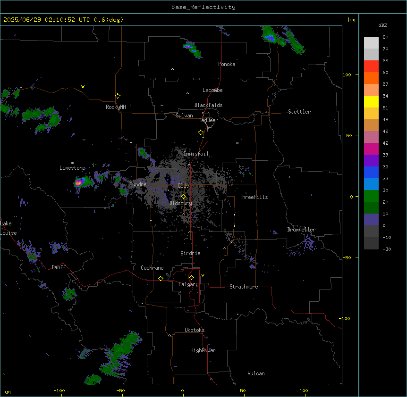
Task: Click the Vulcan city label
Action: click(x=256, y=373)
